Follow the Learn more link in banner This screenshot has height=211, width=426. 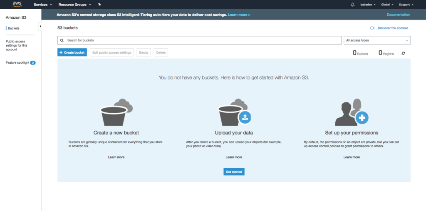click(x=238, y=15)
